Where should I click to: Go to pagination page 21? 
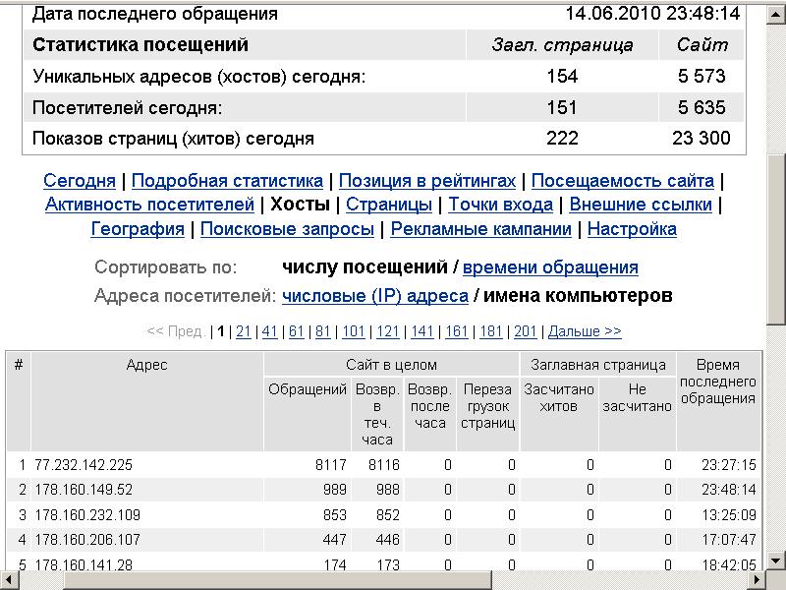tap(243, 331)
